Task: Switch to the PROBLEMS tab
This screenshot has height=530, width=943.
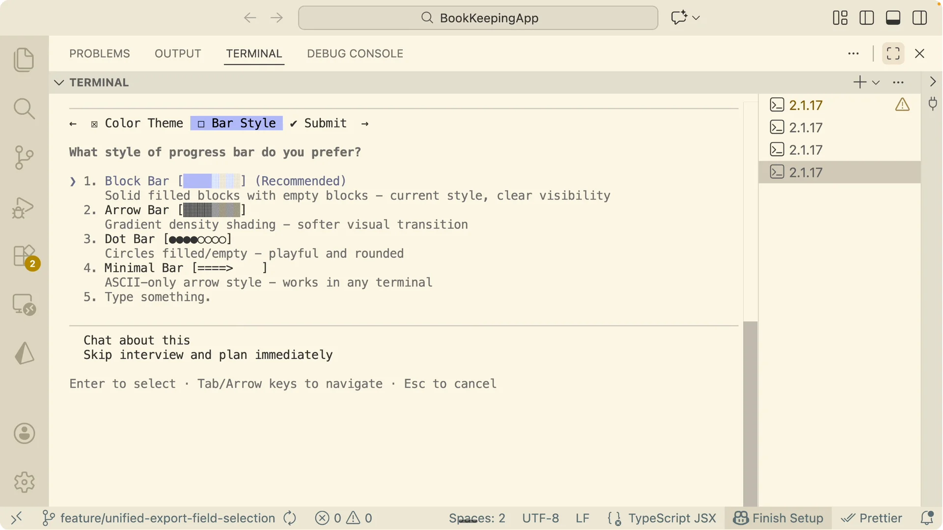Action: point(100,54)
